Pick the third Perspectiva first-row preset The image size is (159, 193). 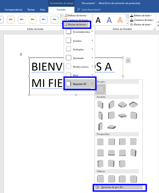tap(122, 142)
